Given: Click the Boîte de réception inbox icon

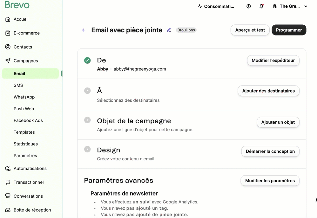Looking at the screenshot, I should point(8,210).
